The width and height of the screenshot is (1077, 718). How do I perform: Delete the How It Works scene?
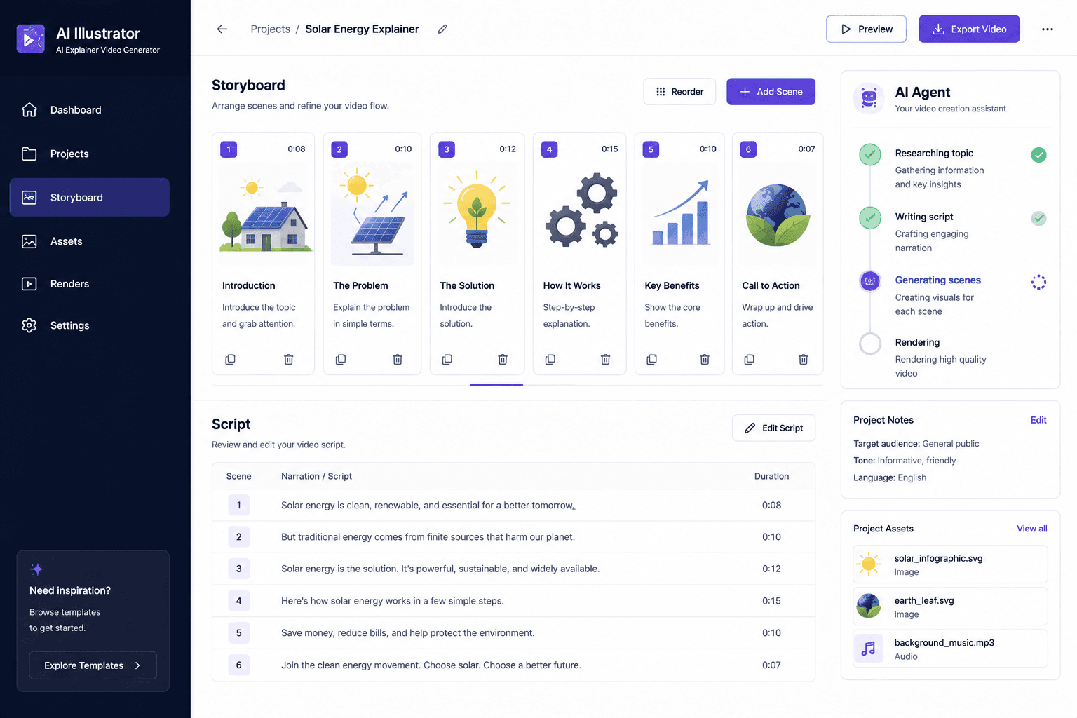tap(605, 360)
